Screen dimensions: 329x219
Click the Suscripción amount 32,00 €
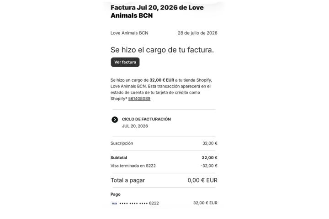[210, 143]
